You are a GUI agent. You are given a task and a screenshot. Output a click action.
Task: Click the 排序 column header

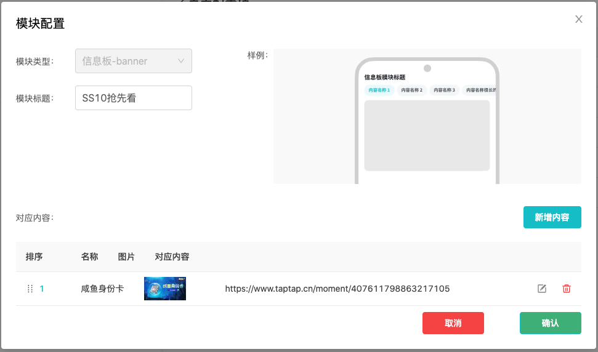(x=34, y=257)
